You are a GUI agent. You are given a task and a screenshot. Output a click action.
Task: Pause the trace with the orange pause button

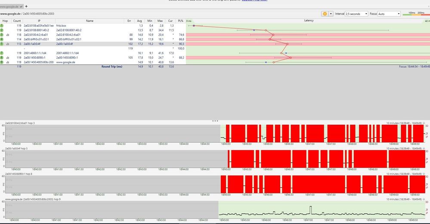click(x=325, y=14)
